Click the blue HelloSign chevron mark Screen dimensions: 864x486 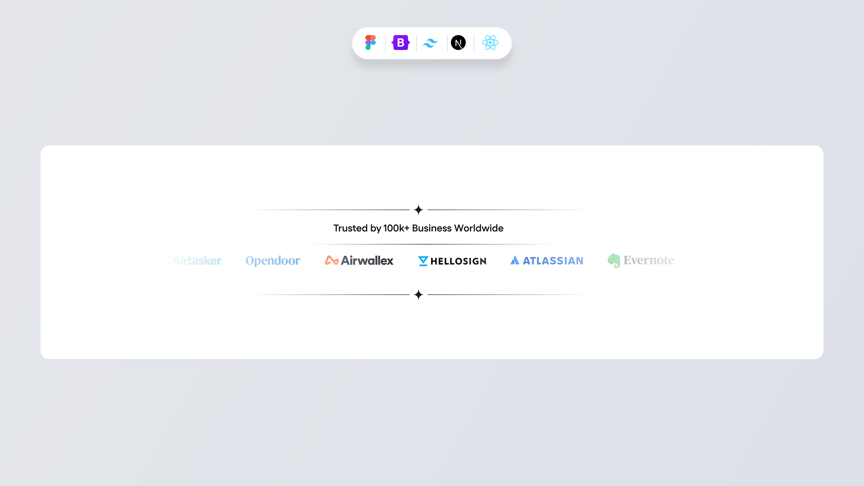pos(423,261)
